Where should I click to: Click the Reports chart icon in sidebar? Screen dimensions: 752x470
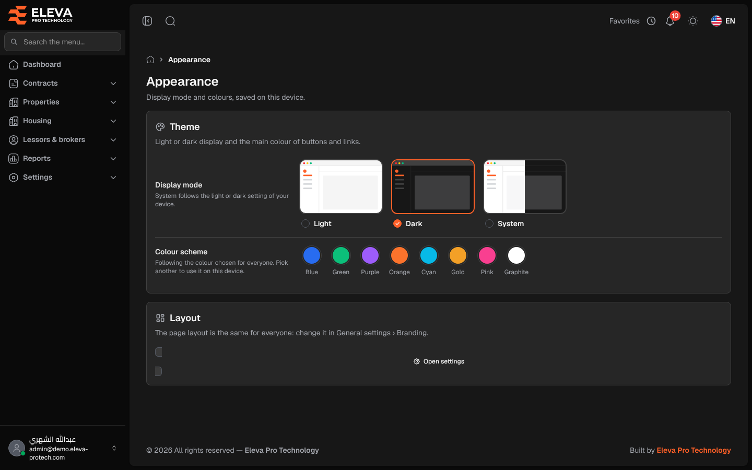tap(14, 159)
